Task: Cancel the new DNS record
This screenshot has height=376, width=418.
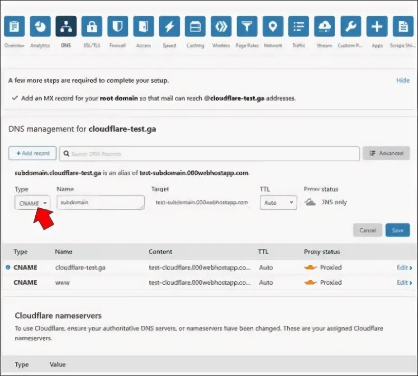Action: (x=368, y=230)
